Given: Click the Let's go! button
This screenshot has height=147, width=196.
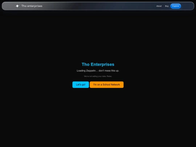Looking at the screenshot, I should click(x=81, y=85).
